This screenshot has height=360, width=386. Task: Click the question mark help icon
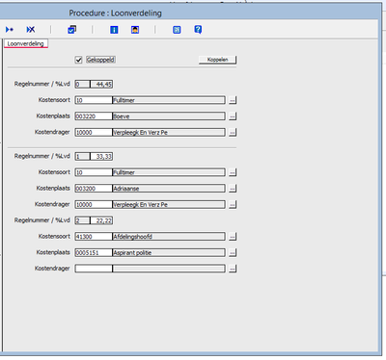click(198, 30)
